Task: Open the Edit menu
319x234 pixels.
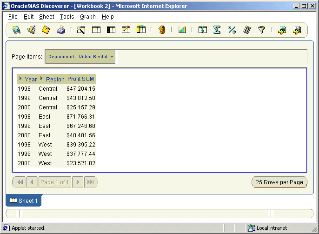Action: pos(28,17)
